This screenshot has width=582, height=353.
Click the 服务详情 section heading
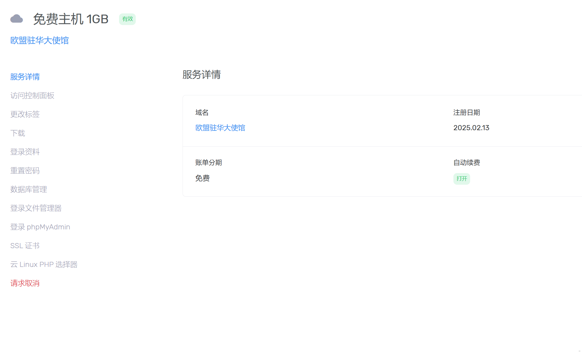tap(202, 74)
